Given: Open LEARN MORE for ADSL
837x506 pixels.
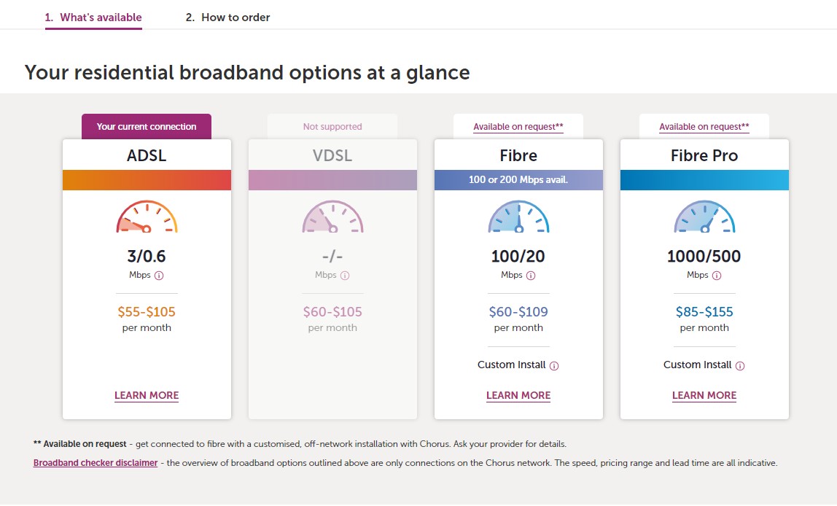Looking at the screenshot, I should click(147, 395).
